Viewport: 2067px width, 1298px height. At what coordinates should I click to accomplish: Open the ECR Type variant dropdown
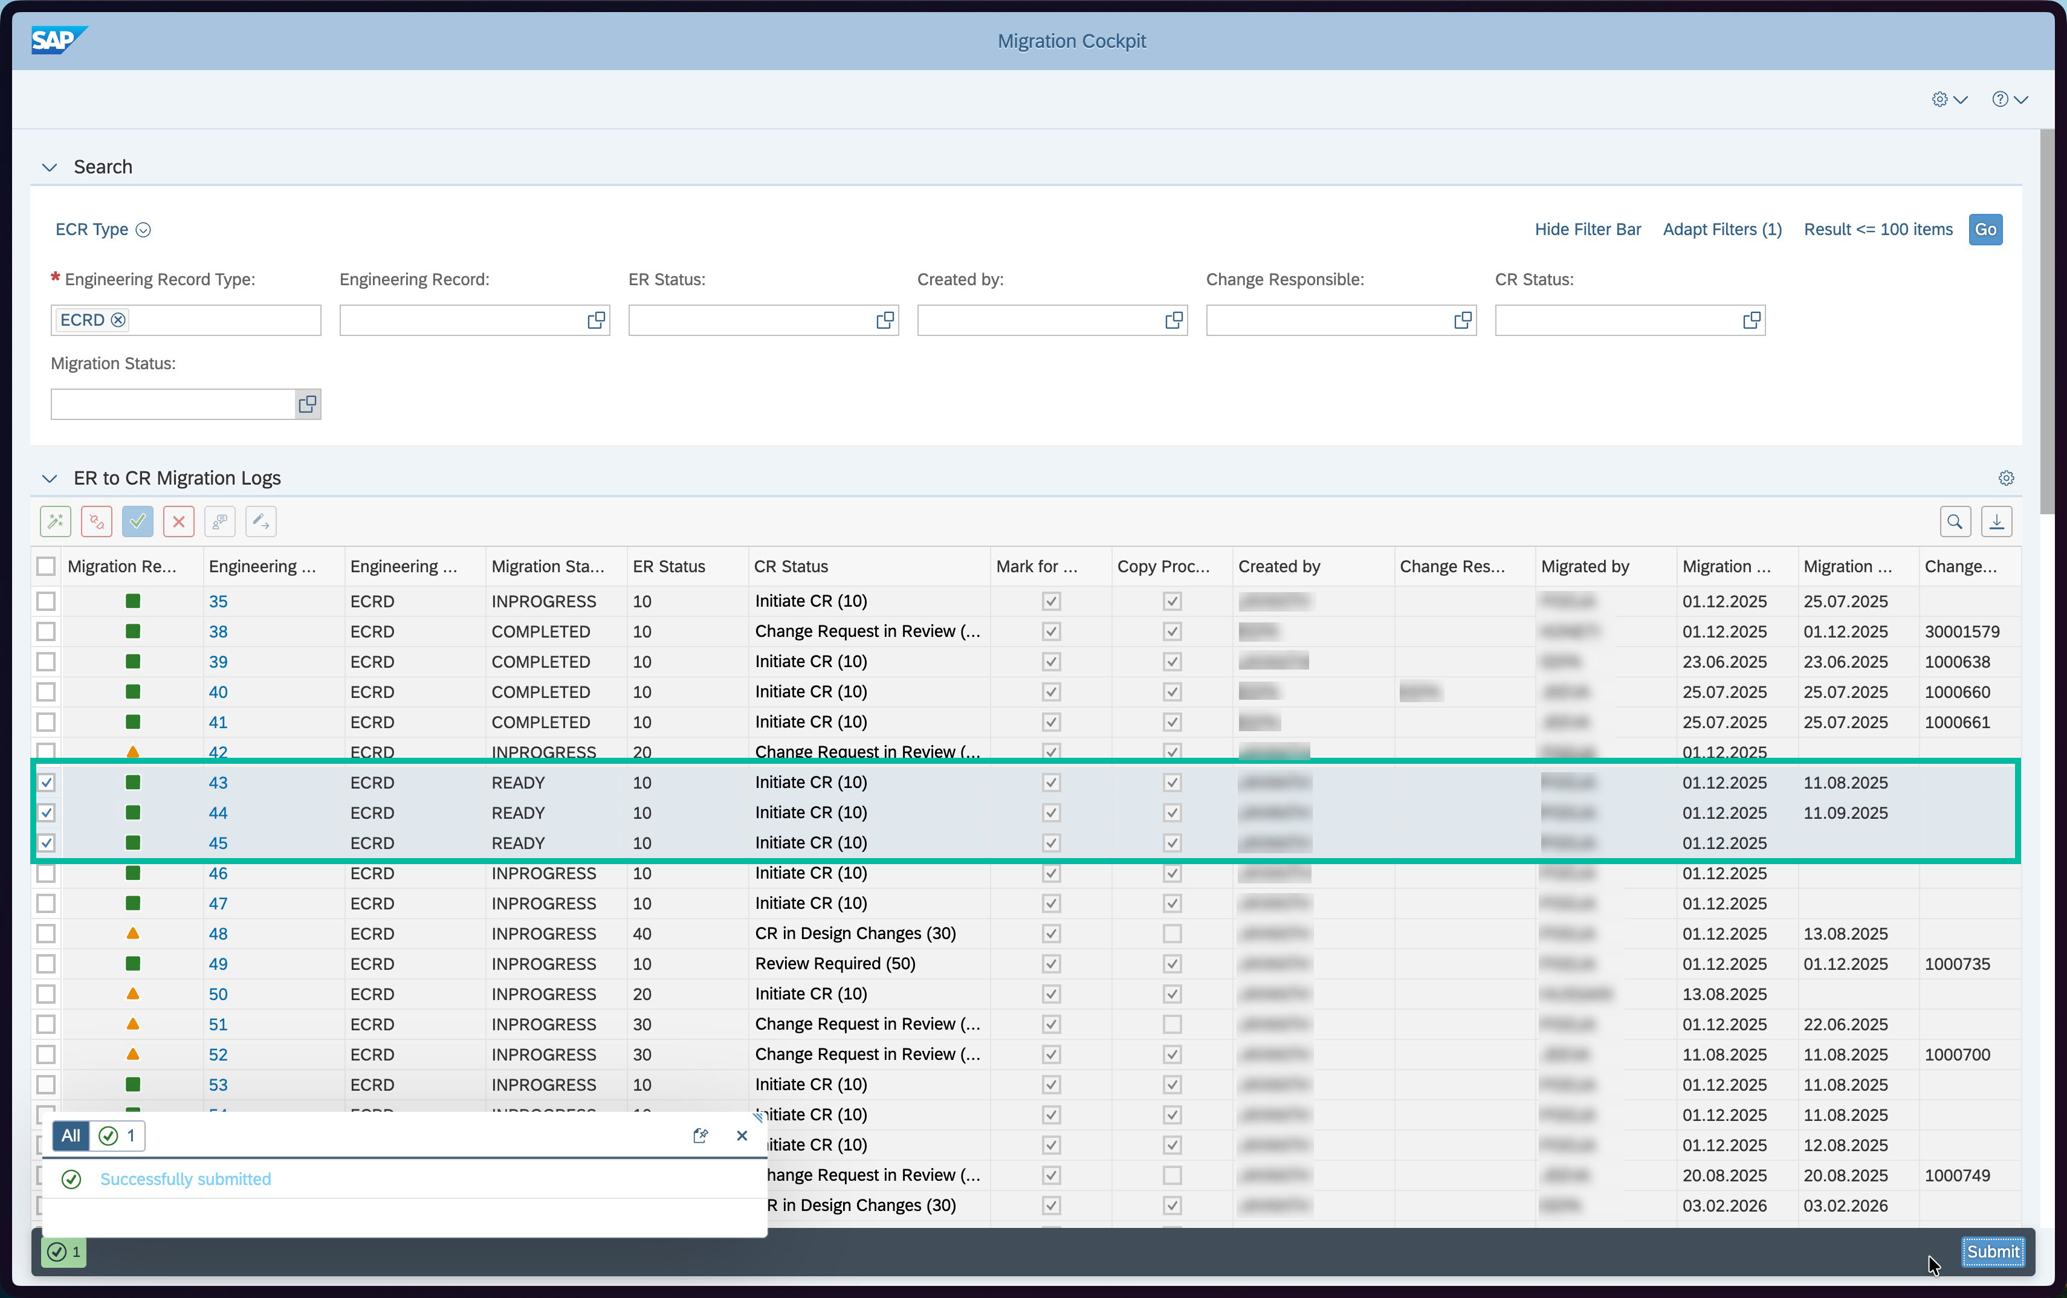point(143,229)
